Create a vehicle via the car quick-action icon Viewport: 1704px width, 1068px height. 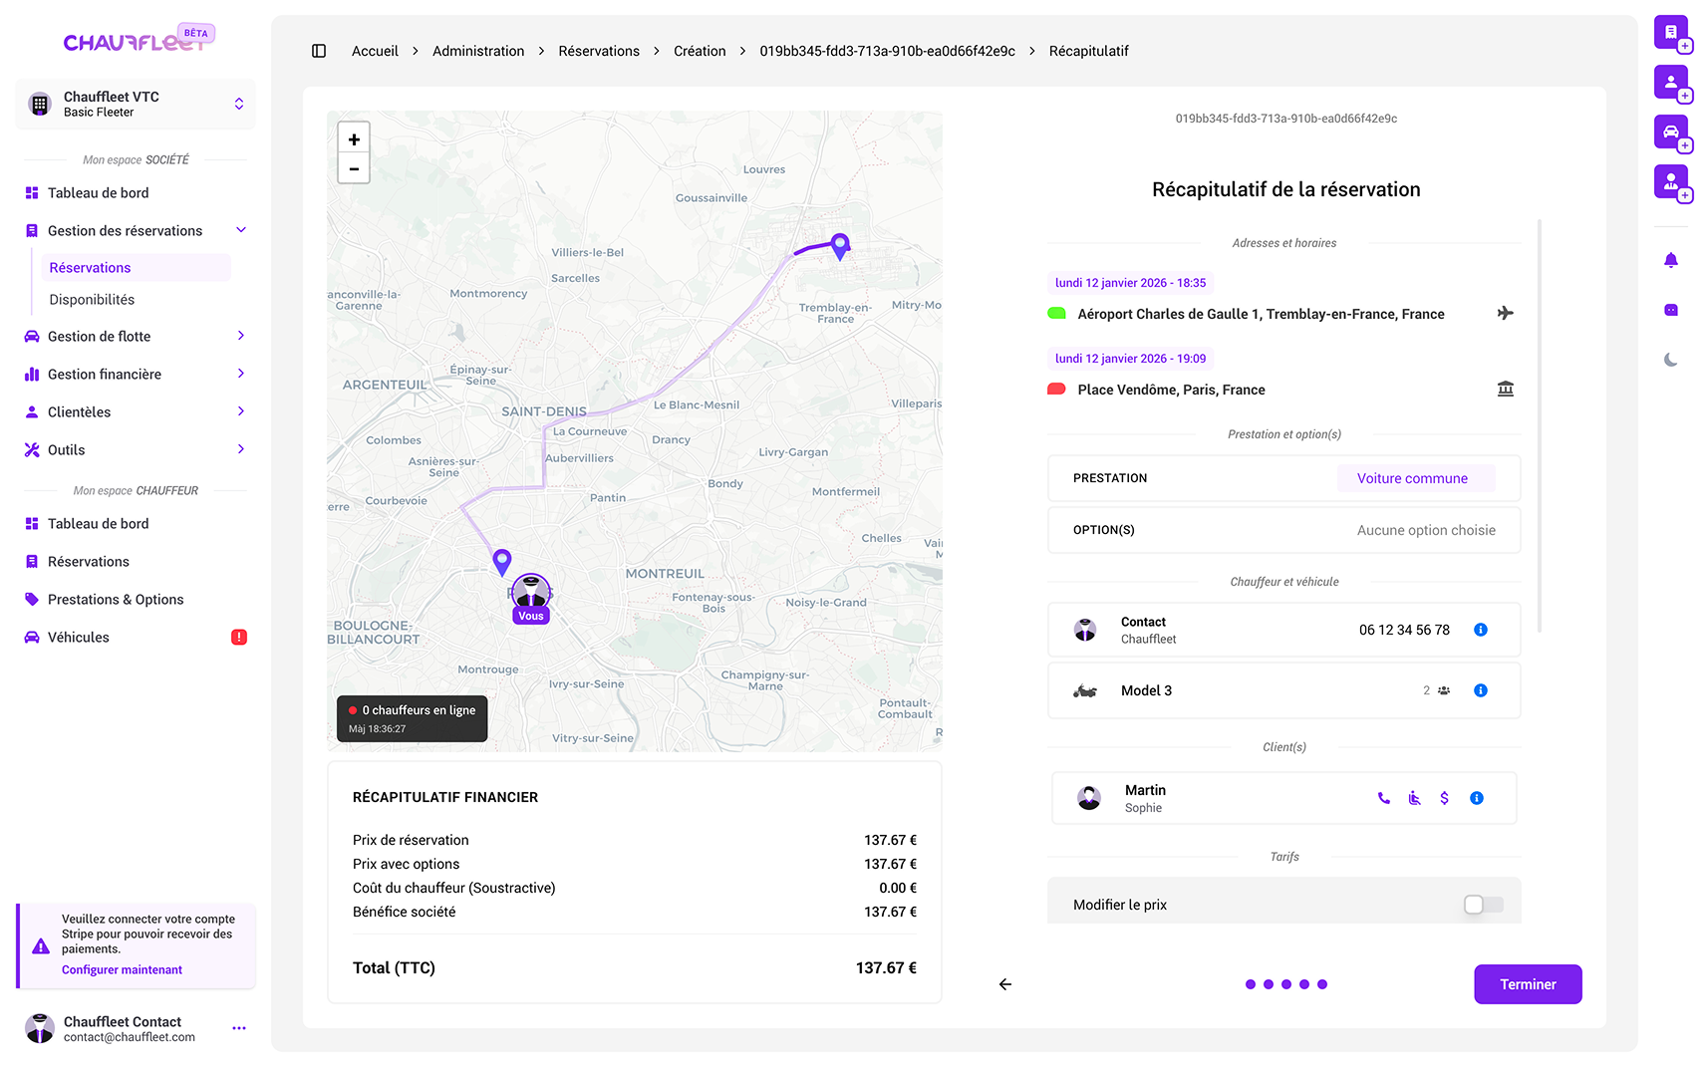point(1671,132)
